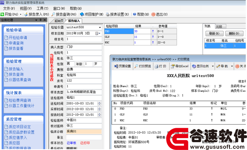Switch to the 报告输入 tab
This screenshot has width=247, height=150.
tap(74, 21)
